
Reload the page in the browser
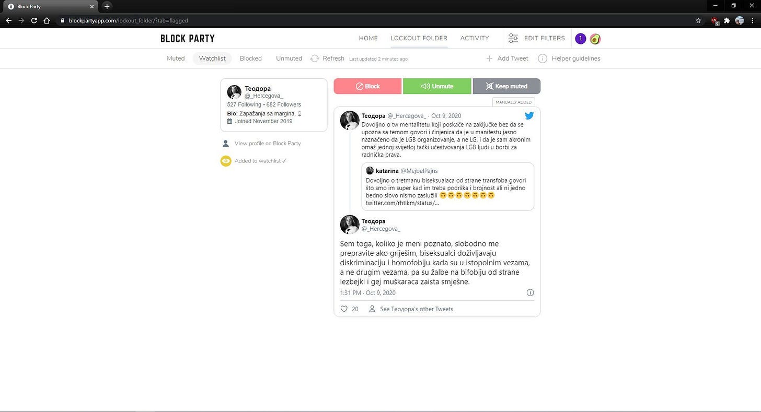click(34, 20)
